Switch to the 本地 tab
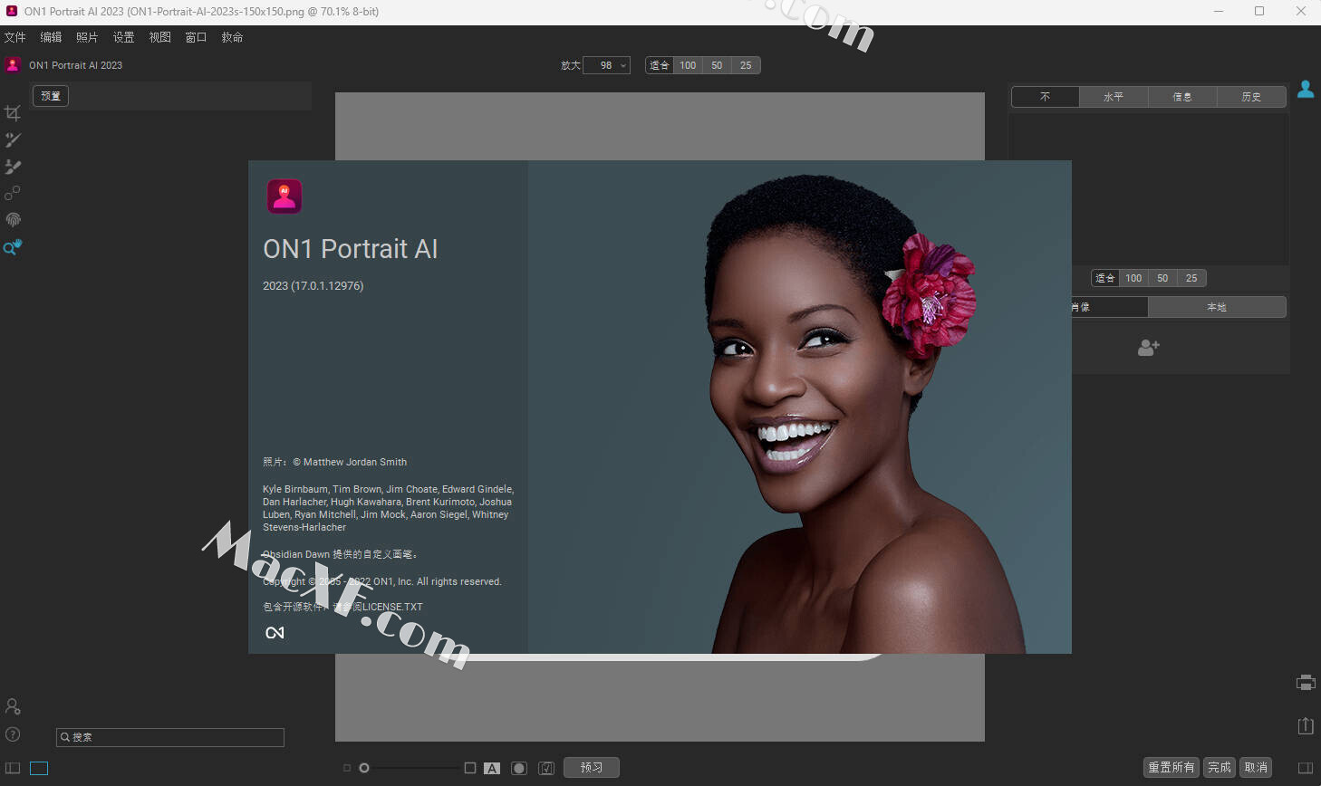The image size is (1321, 786). point(1217,307)
